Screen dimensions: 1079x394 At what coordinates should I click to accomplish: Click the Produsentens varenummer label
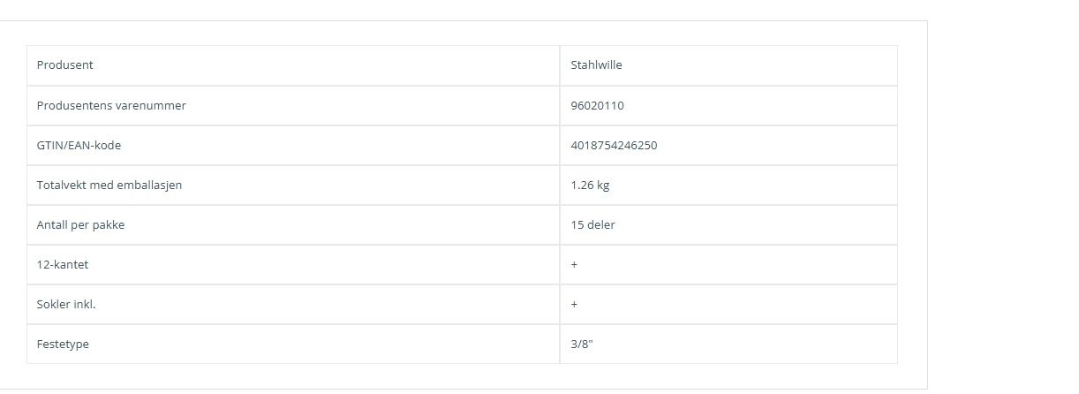pyautogui.click(x=111, y=105)
